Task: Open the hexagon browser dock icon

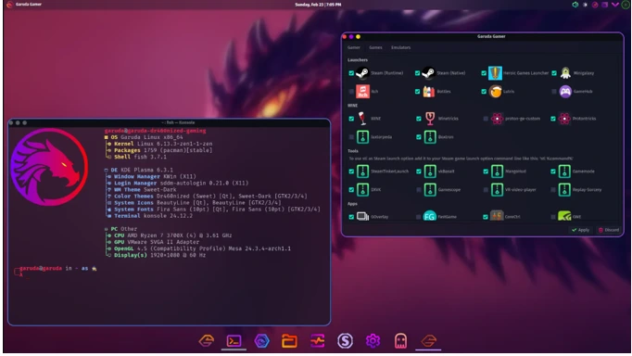Action: pyautogui.click(x=261, y=341)
